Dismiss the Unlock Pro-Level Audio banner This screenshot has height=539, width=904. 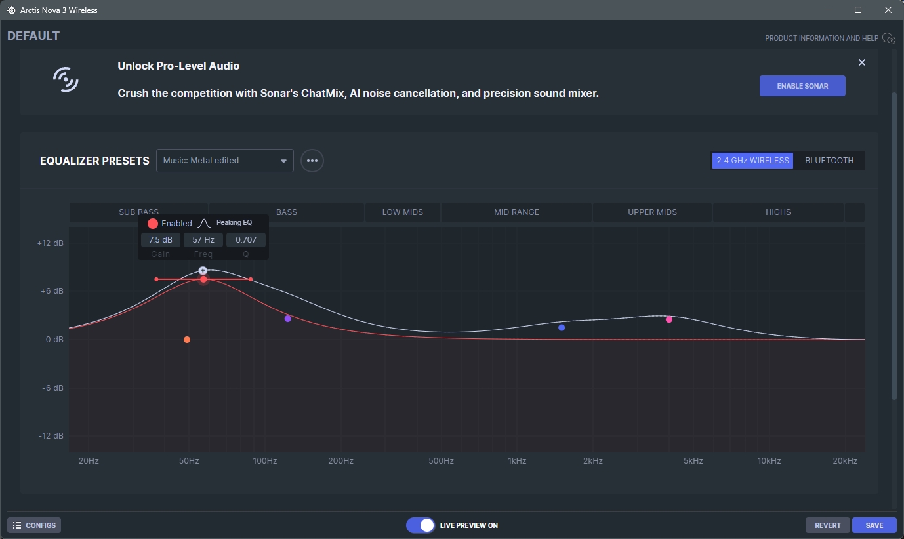point(862,62)
